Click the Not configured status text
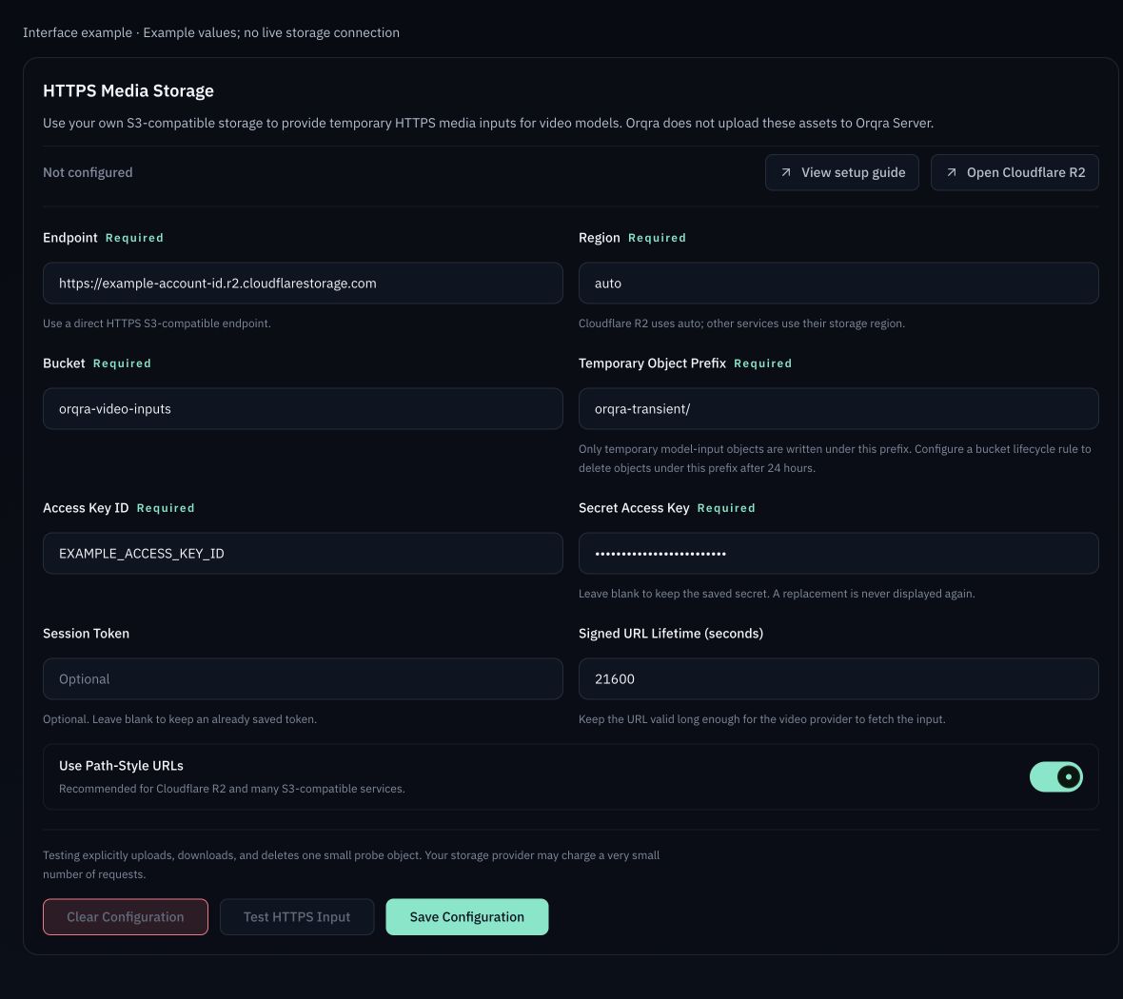Screen dimensions: 1123x999 click(x=88, y=172)
